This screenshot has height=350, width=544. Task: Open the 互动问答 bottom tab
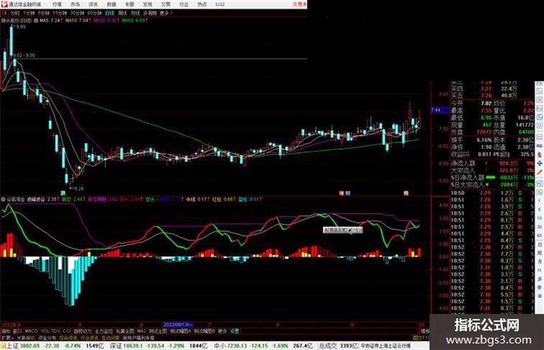click(111, 337)
